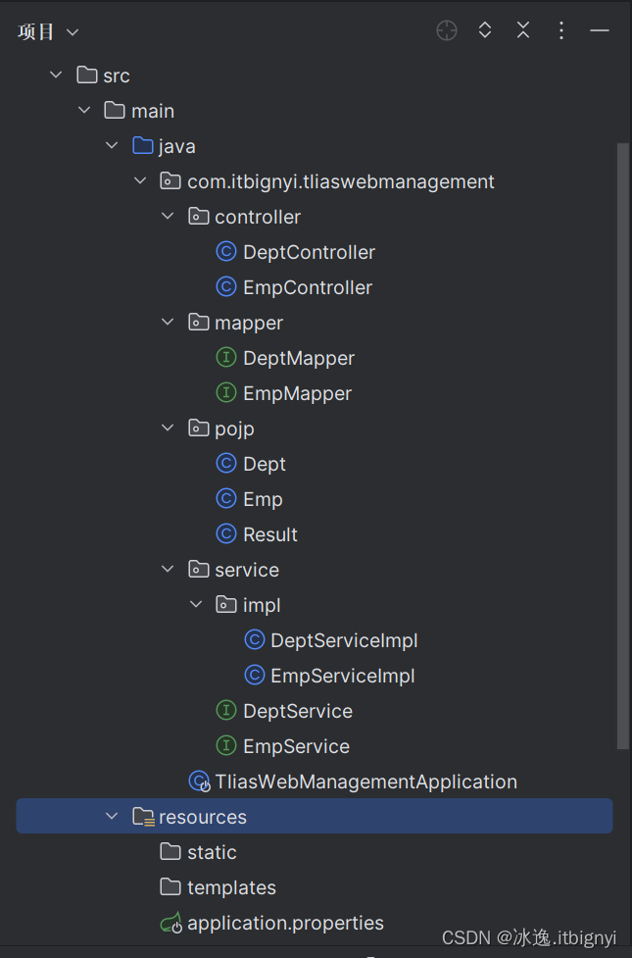This screenshot has height=958, width=632.
Task: Click the DeptController class icon
Action: pos(226,252)
